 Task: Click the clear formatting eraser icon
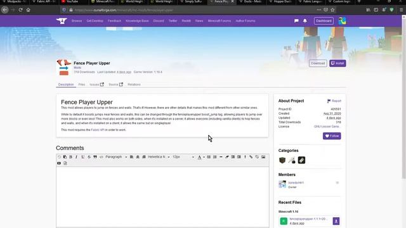click(227, 157)
